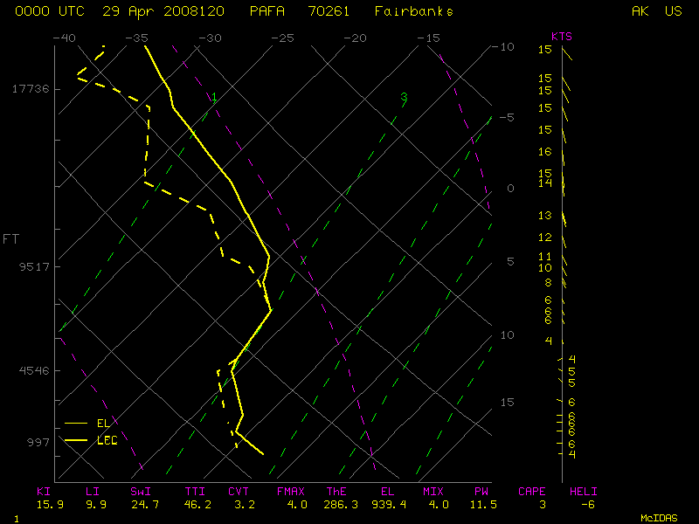Click the 'SwI' index label
The height and width of the screenshot is (524, 699).
(141, 492)
